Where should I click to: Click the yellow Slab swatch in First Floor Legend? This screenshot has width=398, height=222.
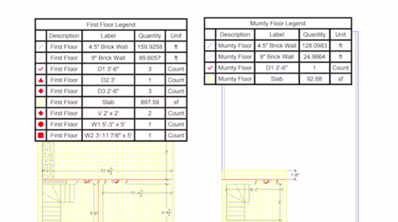pos(41,102)
